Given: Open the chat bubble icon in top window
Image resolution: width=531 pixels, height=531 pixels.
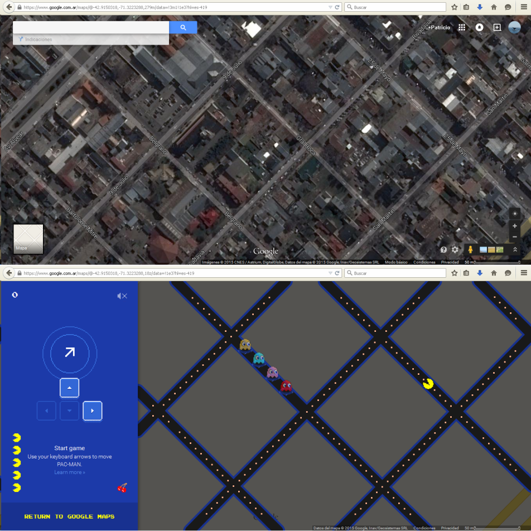Looking at the screenshot, I should tap(508, 7).
